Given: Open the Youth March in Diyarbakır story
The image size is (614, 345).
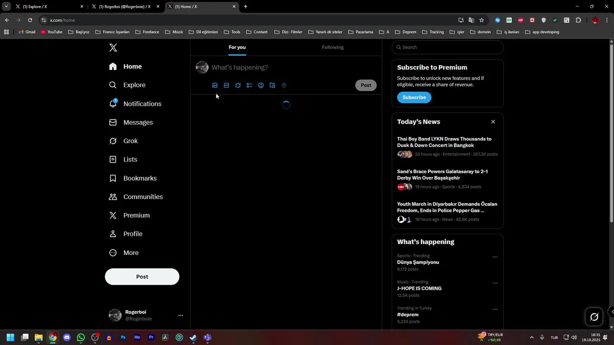Looking at the screenshot, I should [448, 212].
